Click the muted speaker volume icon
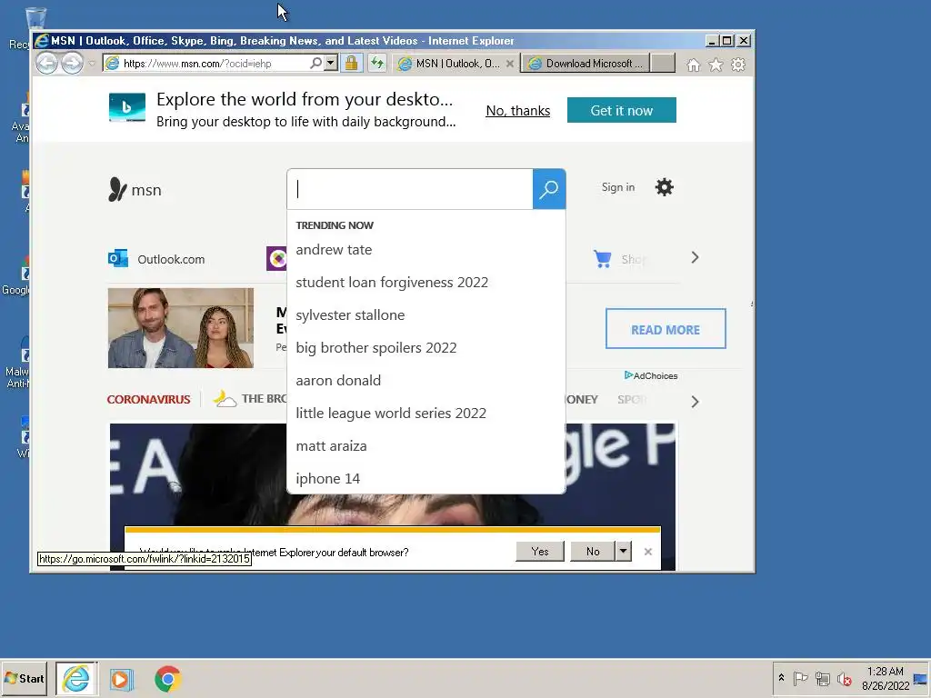The width and height of the screenshot is (931, 698). (x=844, y=678)
